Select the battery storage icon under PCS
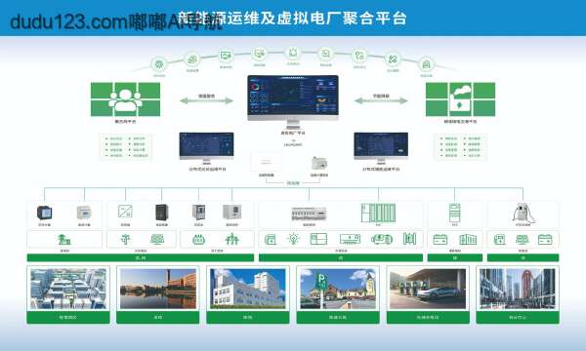This screenshot has width=586, height=351. pos(440,239)
